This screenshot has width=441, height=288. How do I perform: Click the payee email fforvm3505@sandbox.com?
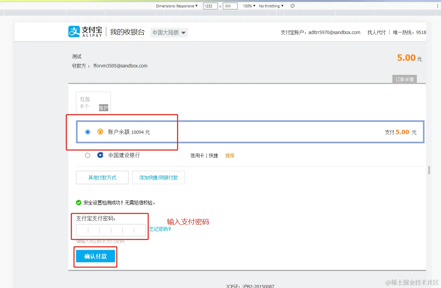120,66
